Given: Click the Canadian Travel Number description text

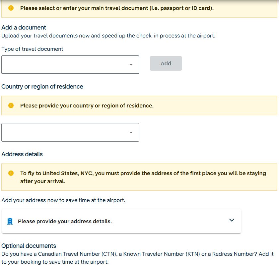Looking at the screenshot, I should (x=137, y=258).
